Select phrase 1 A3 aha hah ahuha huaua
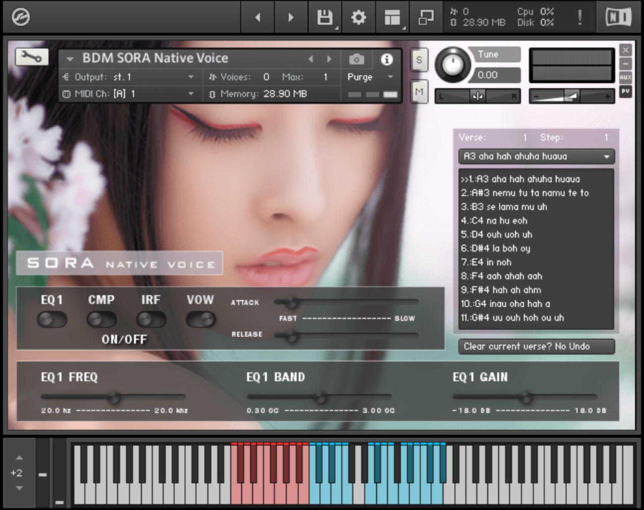 521,179
